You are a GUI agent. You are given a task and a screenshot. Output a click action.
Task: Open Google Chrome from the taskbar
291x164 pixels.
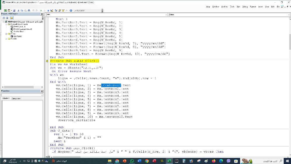[x=147, y=161]
